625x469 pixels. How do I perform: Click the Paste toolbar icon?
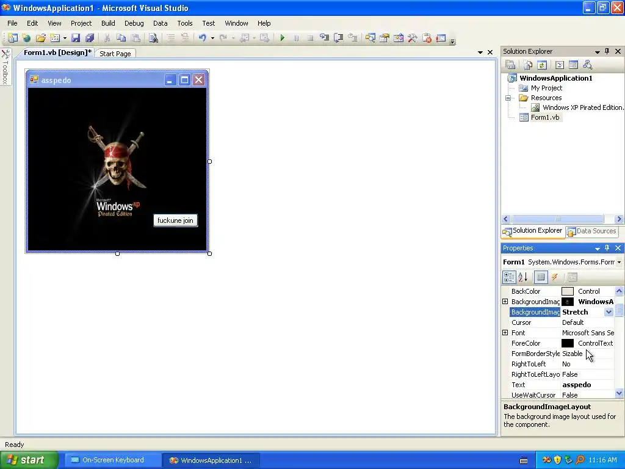[135, 38]
